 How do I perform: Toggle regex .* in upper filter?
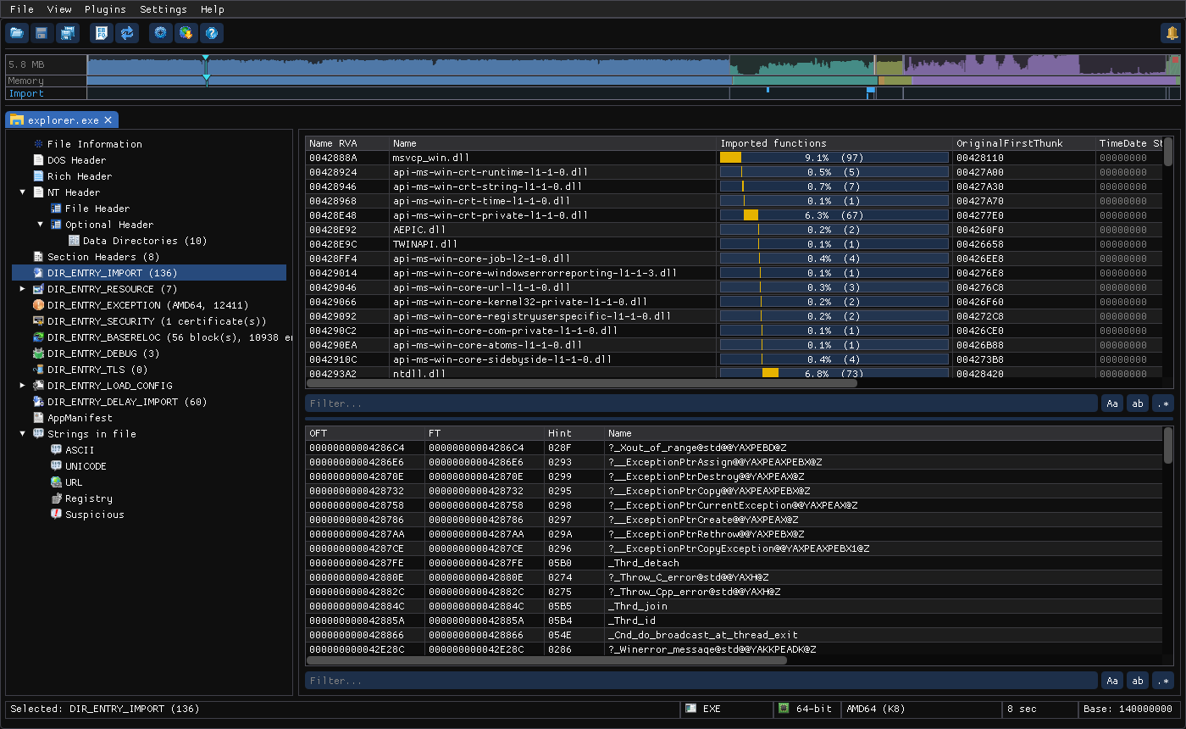tap(1163, 403)
